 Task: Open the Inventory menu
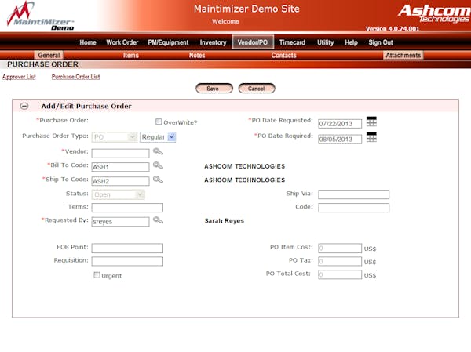click(213, 42)
